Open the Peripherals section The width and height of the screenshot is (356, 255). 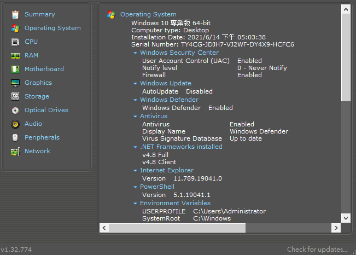(42, 137)
